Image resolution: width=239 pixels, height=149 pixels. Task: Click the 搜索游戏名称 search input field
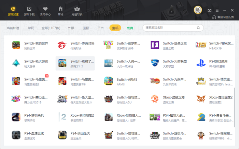pyautogui.click(x=169, y=28)
